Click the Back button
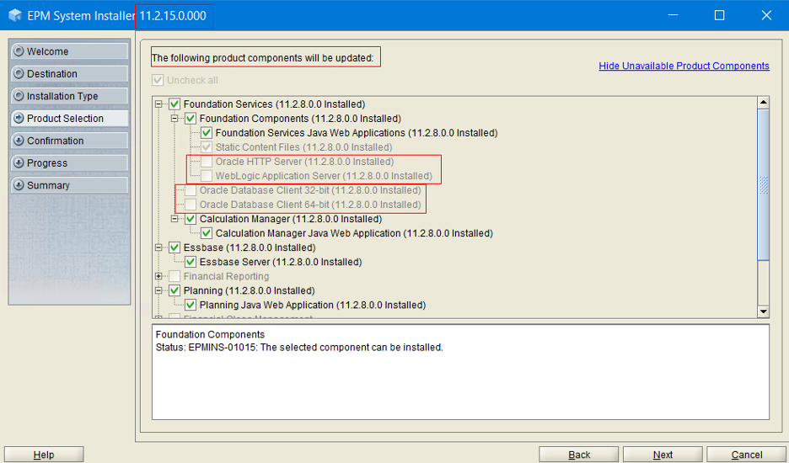Viewport: 789px width, 463px height. [x=578, y=455]
